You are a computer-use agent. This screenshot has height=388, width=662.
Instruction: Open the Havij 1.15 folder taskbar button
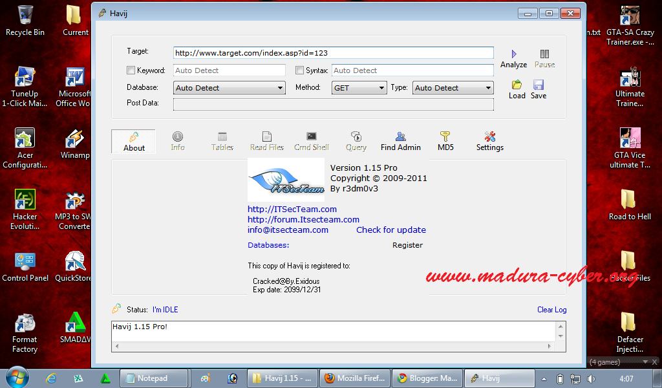click(x=282, y=378)
